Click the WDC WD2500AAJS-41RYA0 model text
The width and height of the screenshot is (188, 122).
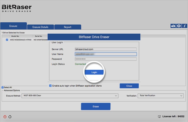21,40
